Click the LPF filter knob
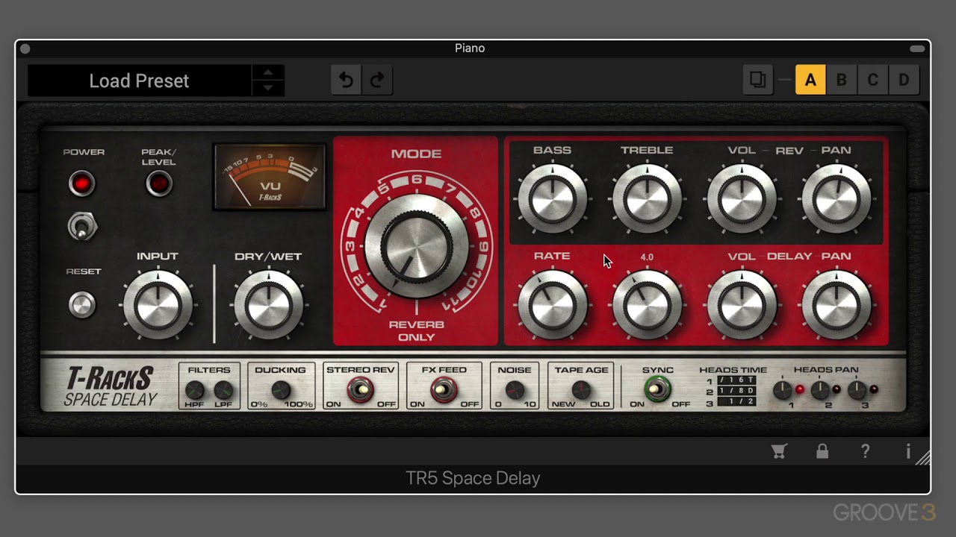The width and height of the screenshot is (956, 537). coord(223,389)
